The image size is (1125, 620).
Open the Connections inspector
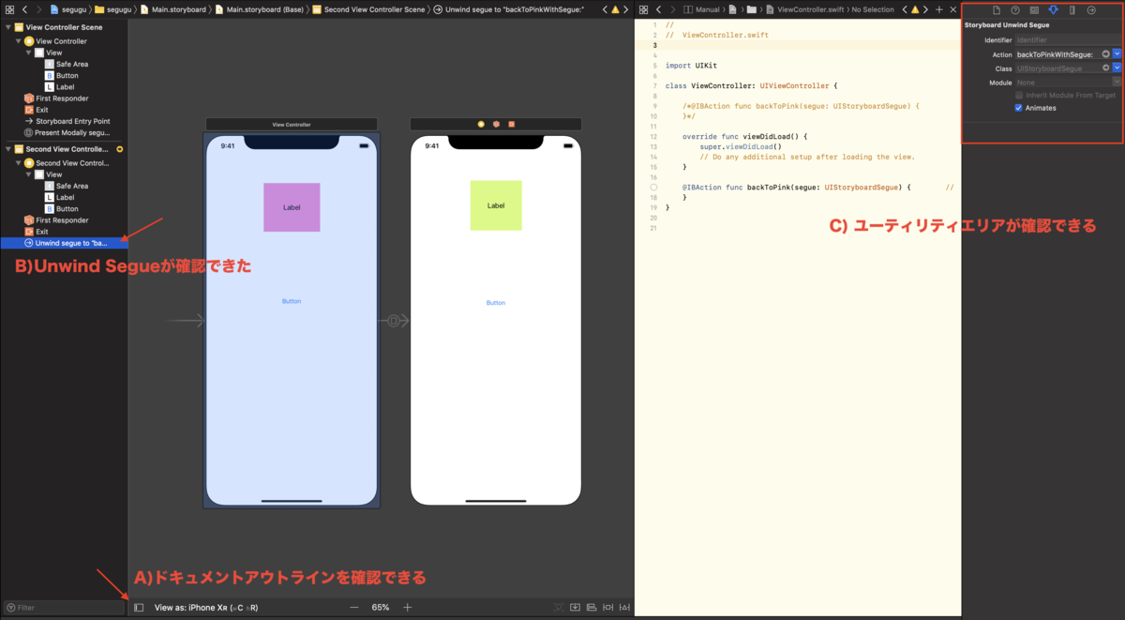(x=1090, y=10)
